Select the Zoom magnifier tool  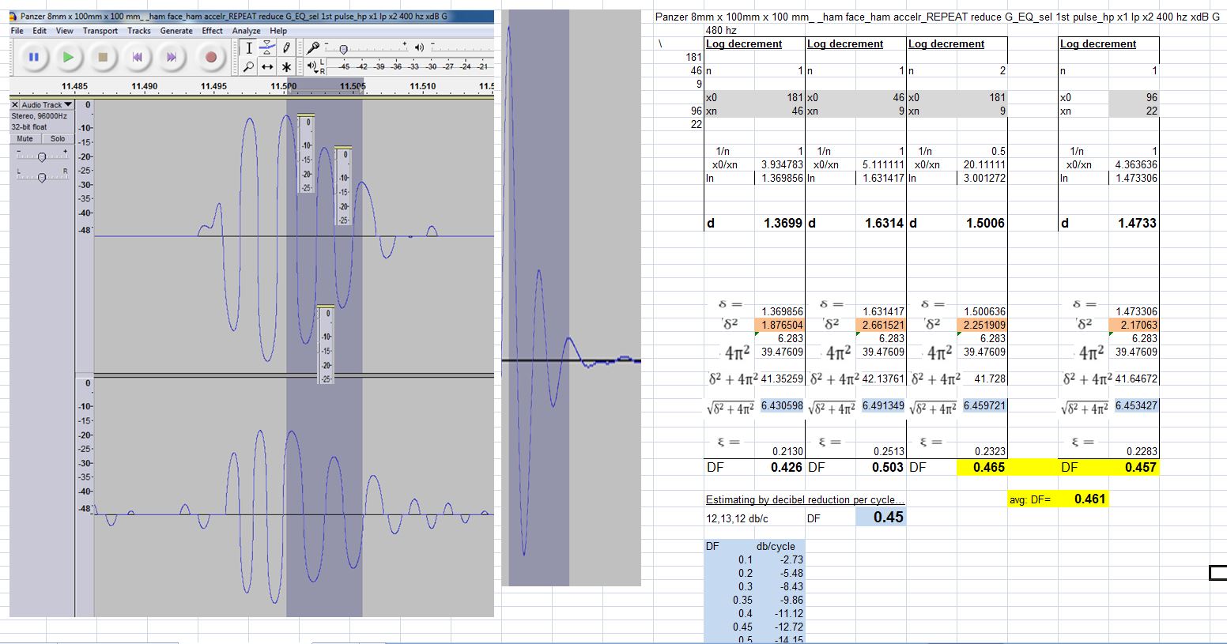(x=250, y=67)
